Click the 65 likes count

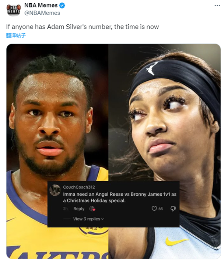161,209
